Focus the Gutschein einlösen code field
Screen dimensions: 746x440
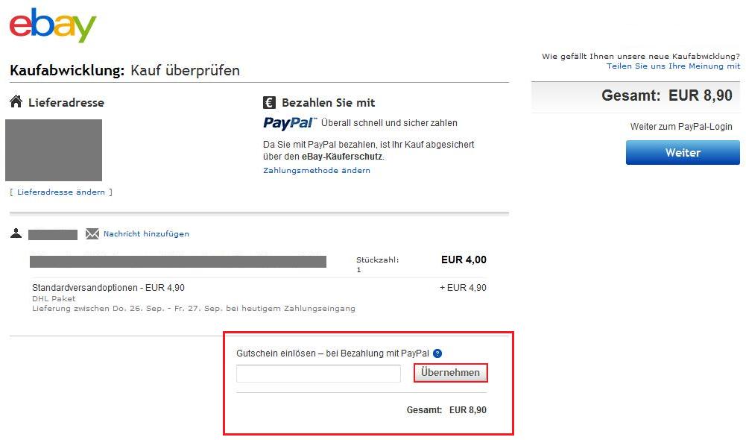[318, 374]
